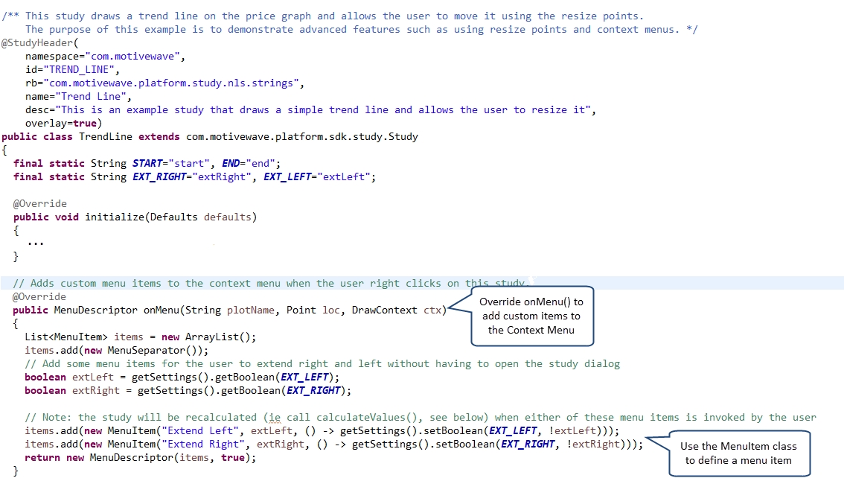Viewport: 844px width, 481px height.
Task: Click the TrendLine class name in declaration
Action: tap(106, 137)
